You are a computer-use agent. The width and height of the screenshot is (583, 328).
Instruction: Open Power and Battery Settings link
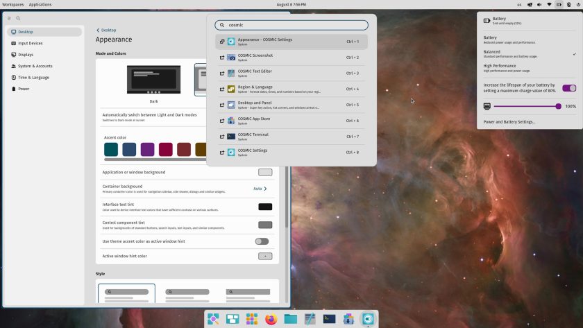click(509, 122)
